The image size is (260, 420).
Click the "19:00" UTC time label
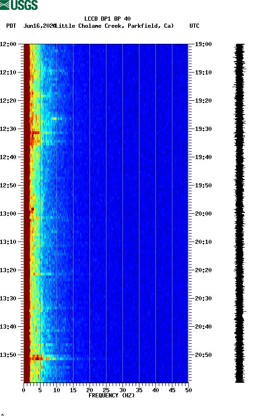[x=203, y=44]
